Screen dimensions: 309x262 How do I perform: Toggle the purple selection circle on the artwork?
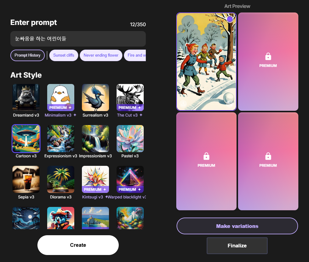[x=230, y=19]
